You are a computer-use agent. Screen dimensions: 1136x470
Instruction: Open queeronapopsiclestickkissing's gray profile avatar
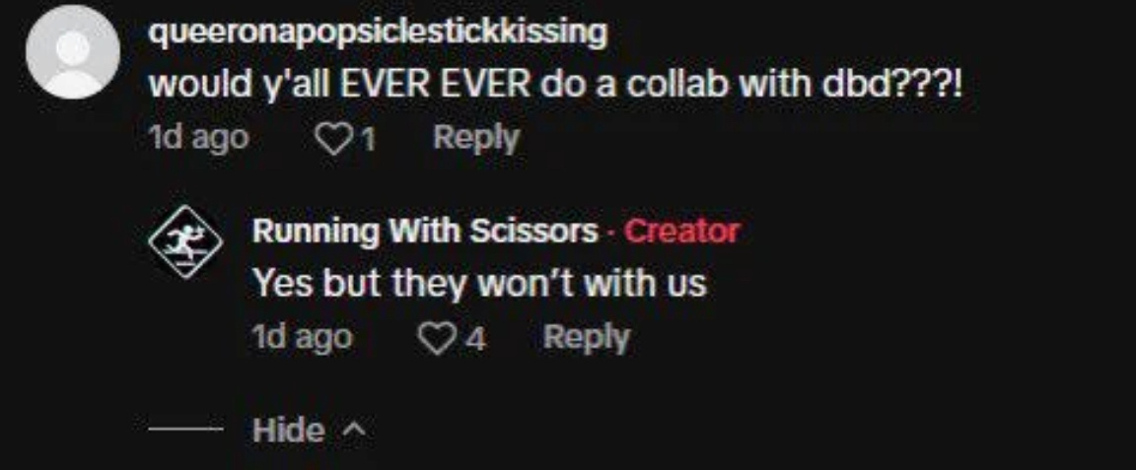click(72, 50)
